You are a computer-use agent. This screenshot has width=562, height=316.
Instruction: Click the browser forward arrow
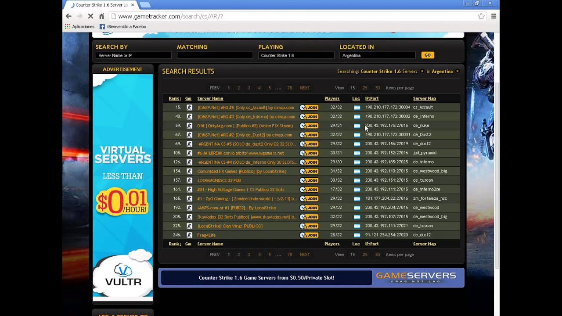[79, 16]
